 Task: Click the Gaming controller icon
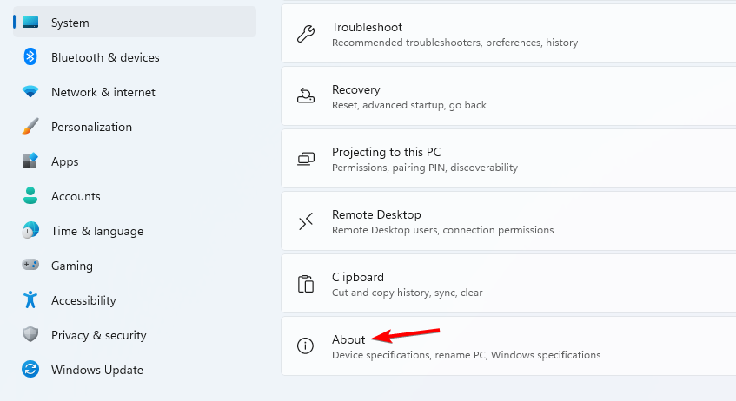click(30, 265)
